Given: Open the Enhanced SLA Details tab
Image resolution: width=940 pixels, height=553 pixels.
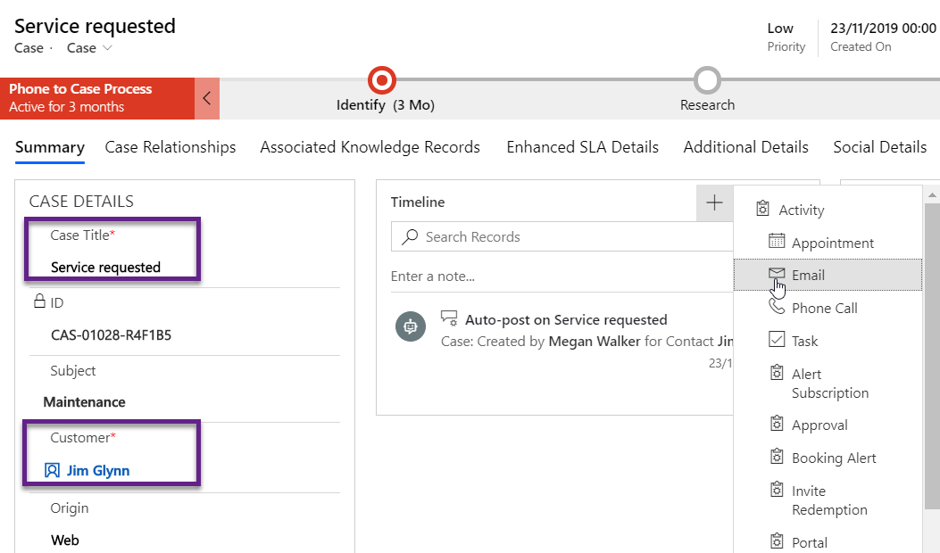Looking at the screenshot, I should 582,147.
